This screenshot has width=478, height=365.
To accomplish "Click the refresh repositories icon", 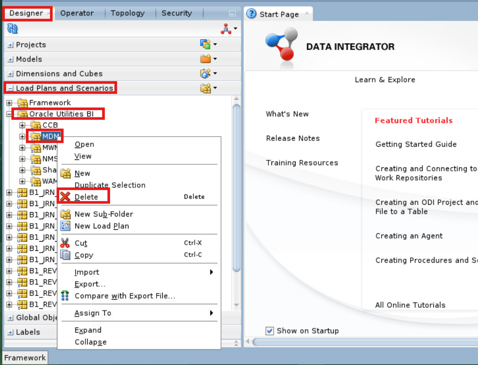I will click(x=12, y=28).
